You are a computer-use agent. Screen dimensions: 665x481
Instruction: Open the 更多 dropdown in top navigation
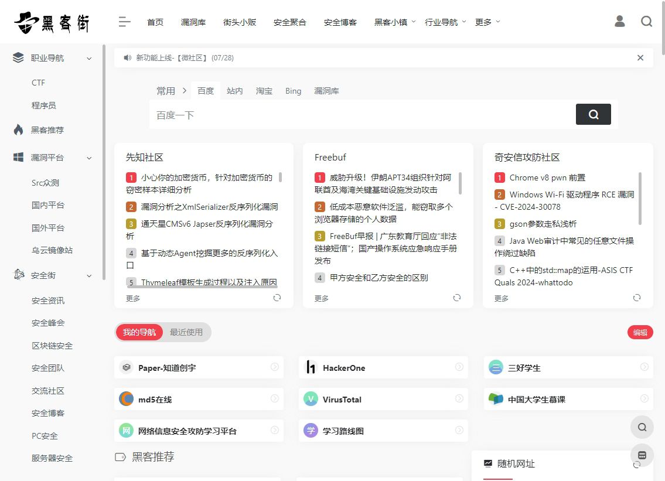(487, 22)
